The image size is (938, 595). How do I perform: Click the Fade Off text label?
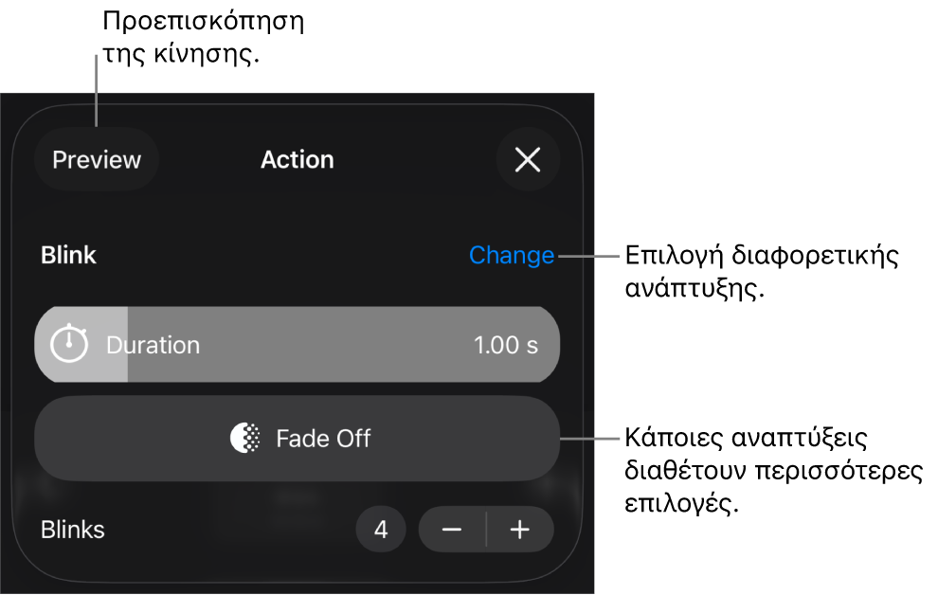(323, 439)
